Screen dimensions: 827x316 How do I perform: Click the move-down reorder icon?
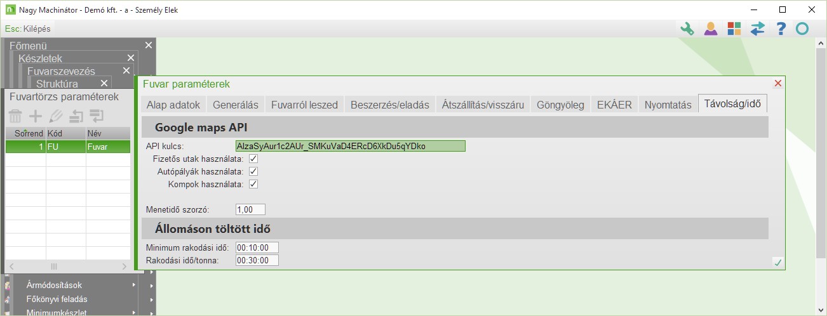97,116
